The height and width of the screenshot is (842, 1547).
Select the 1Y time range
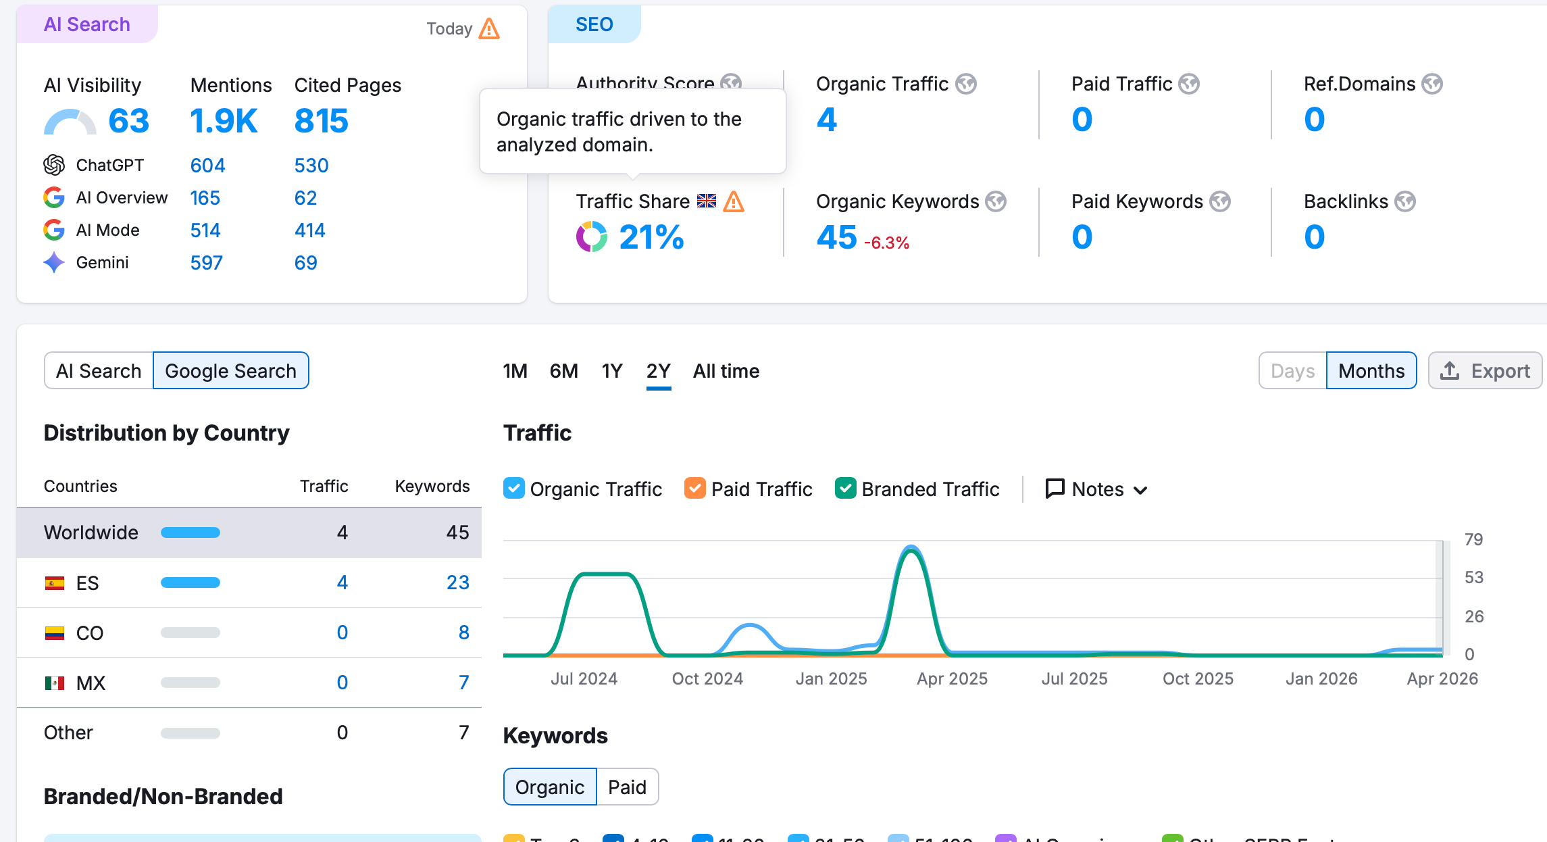click(612, 371)
